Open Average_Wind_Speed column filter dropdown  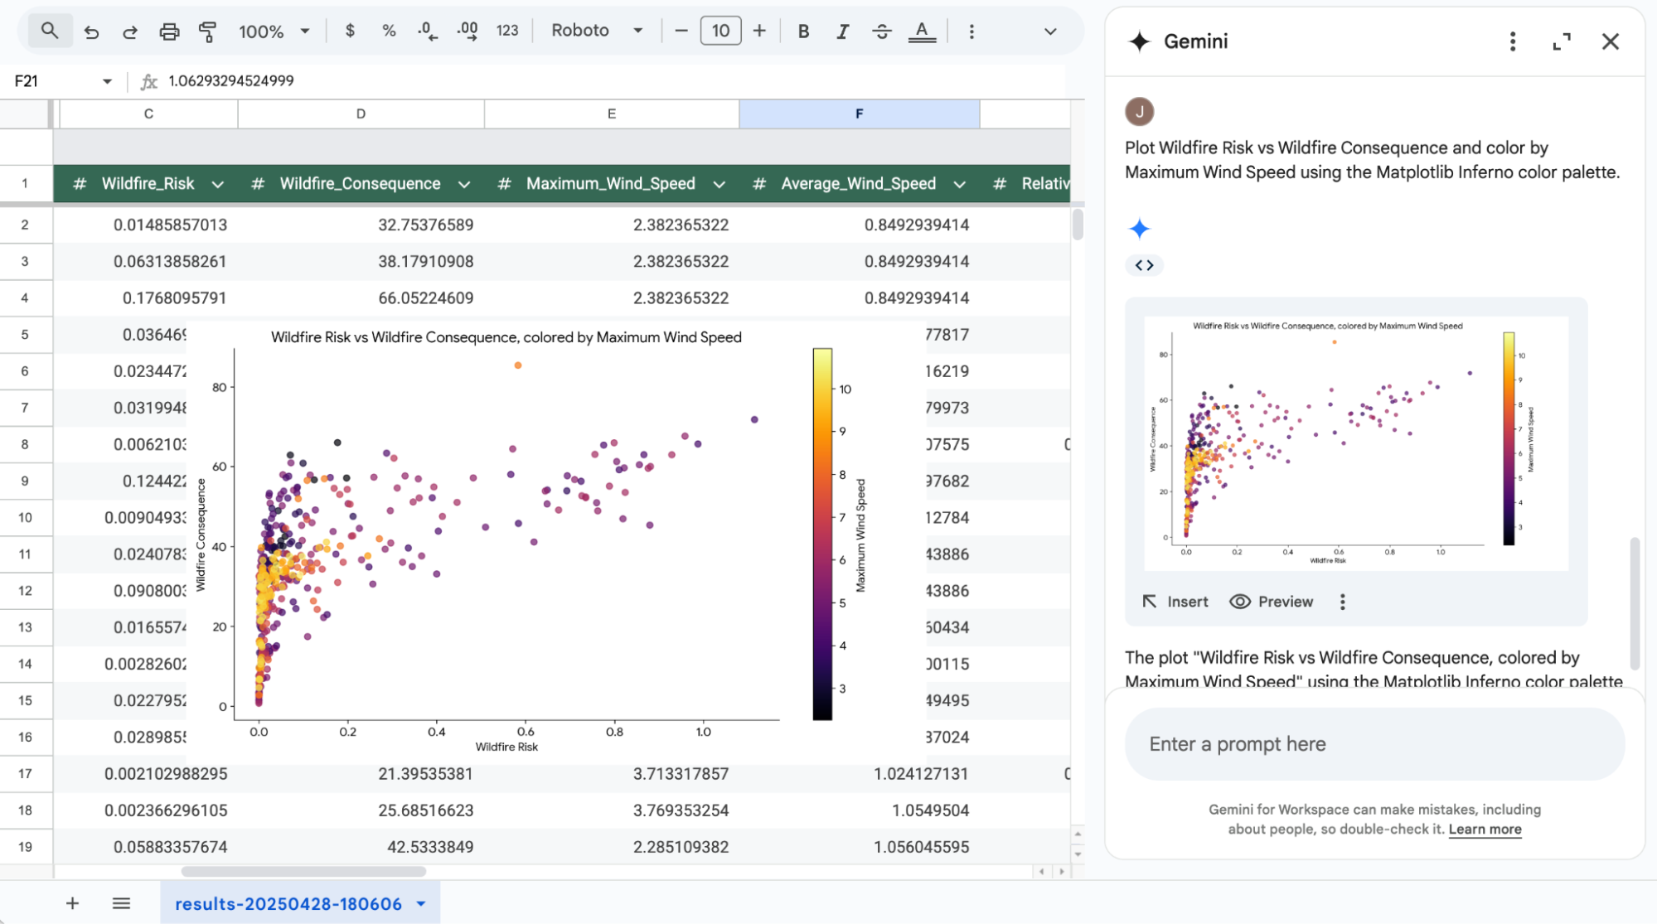coord(959,184)
